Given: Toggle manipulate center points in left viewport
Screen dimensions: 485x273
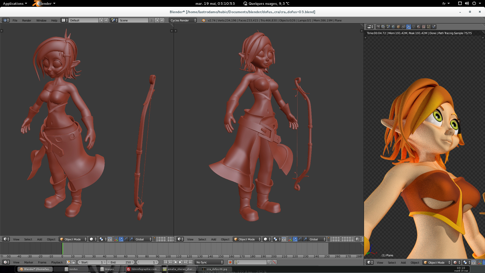Looking at the screenshot, I should [x=110, y=239].
